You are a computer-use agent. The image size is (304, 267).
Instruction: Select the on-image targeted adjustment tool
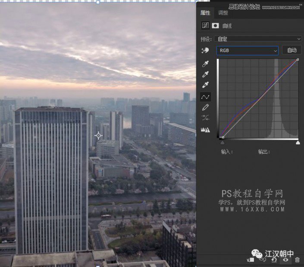click(x=206, y=50)
